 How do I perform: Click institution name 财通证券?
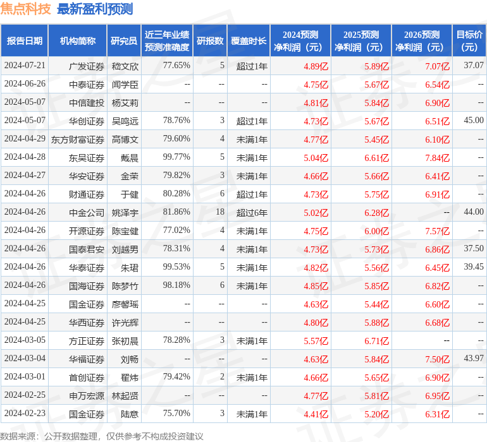pyautogui.click(x=87, y=194)
